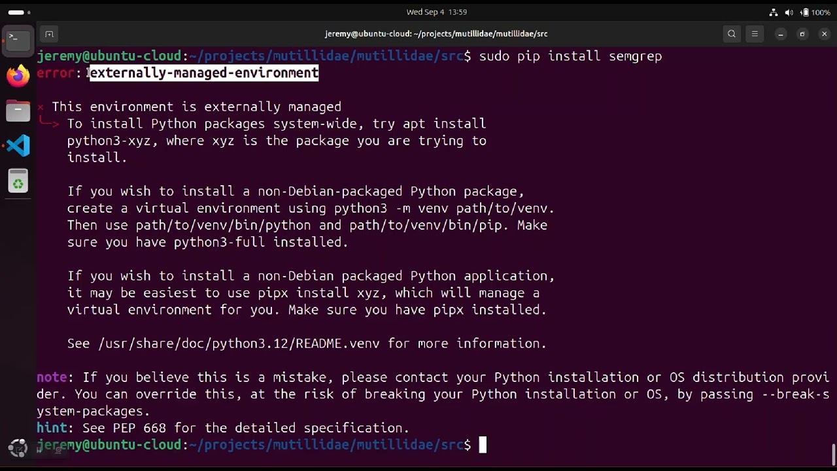Screen dimensions: 837x471
Task: Open the calendar from clock Wed Sep 4
Action: 436,12
